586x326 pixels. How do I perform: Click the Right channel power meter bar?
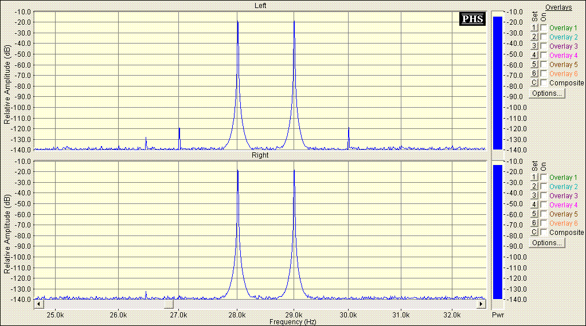click(498, 232)
